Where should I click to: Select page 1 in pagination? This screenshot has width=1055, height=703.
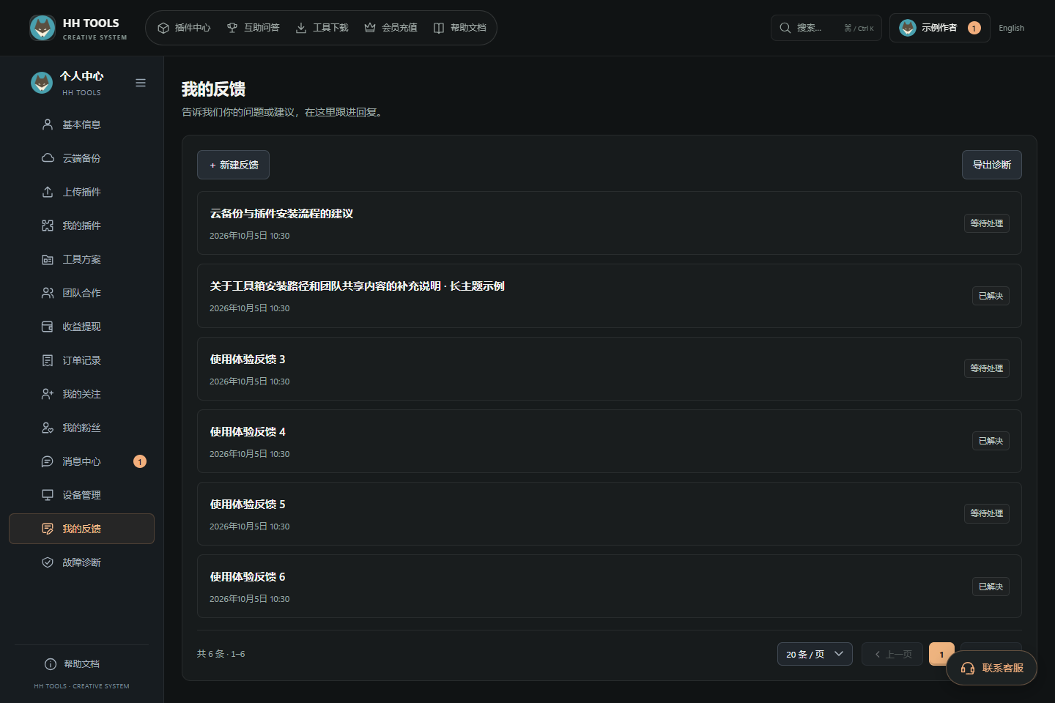pos(941,654)
